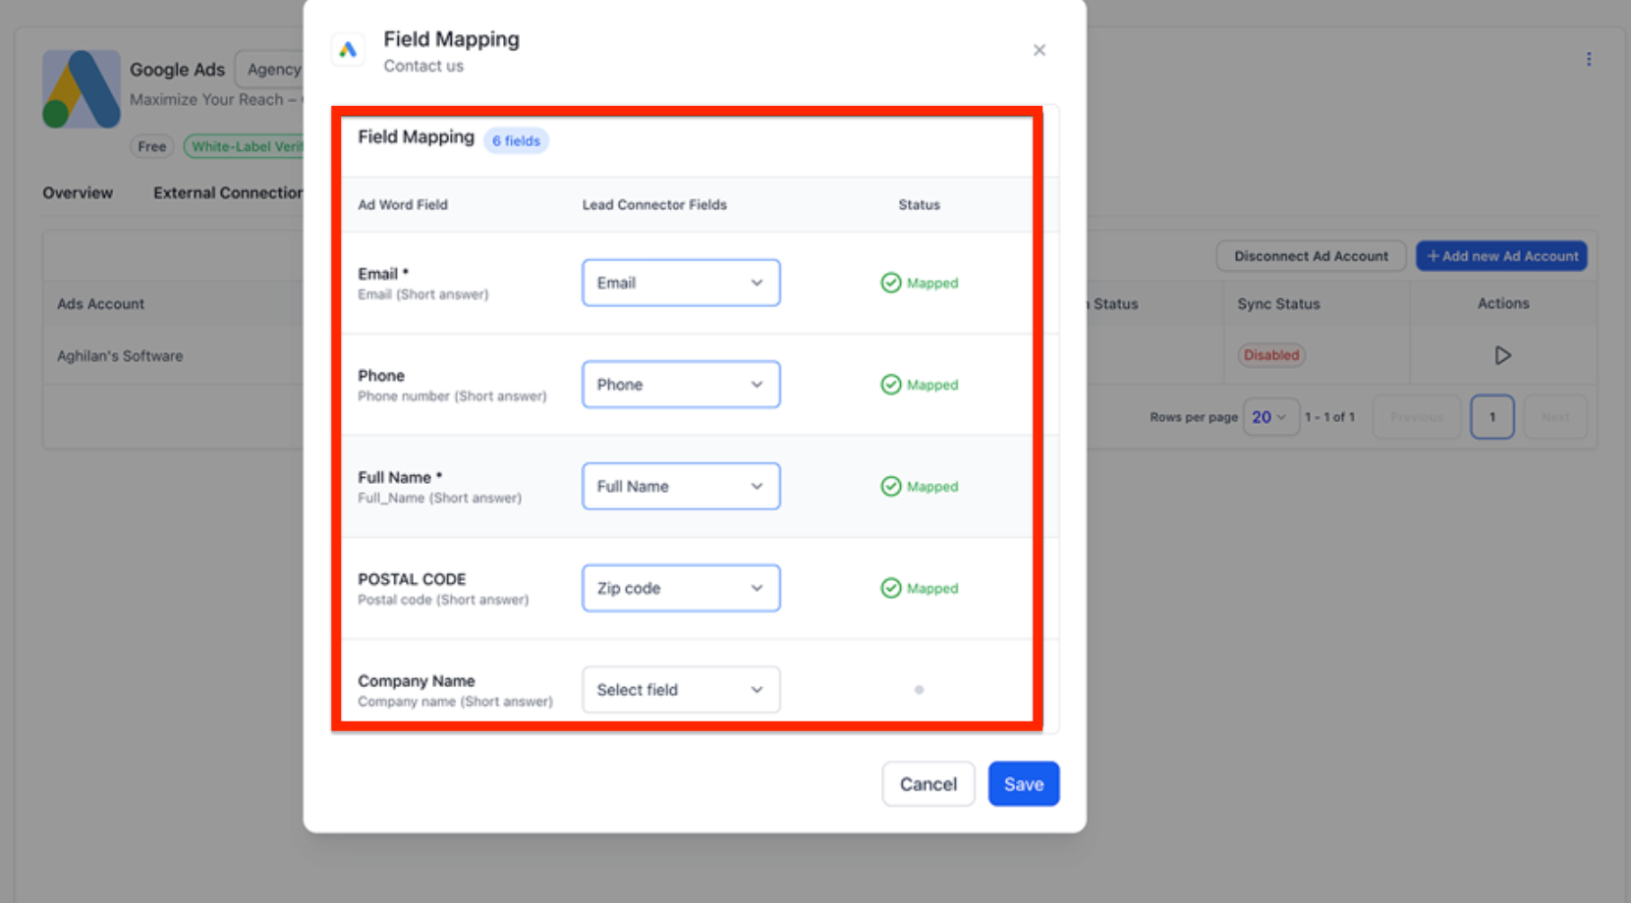Save the field mapping

coord(1023,784)
